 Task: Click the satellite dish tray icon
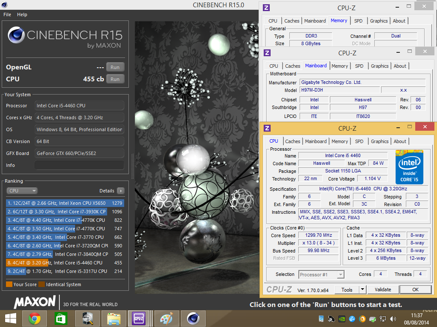coord(331,319)
